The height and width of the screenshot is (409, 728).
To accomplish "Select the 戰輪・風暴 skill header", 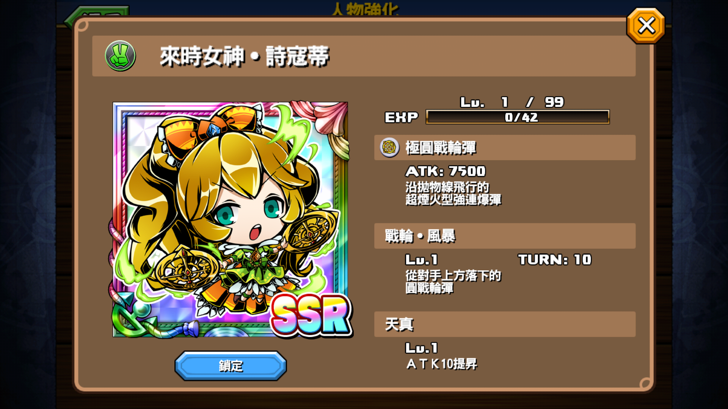I will [x=505, y=236].
